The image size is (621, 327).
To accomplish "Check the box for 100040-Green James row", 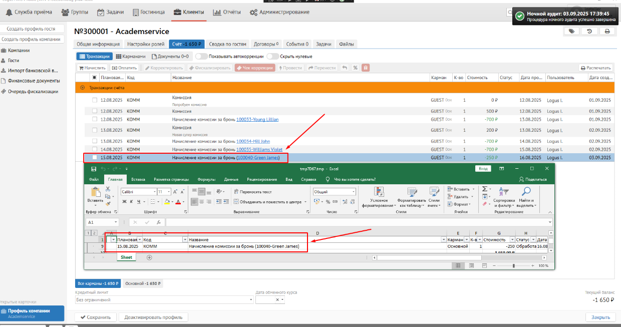I will click(95, 158).
